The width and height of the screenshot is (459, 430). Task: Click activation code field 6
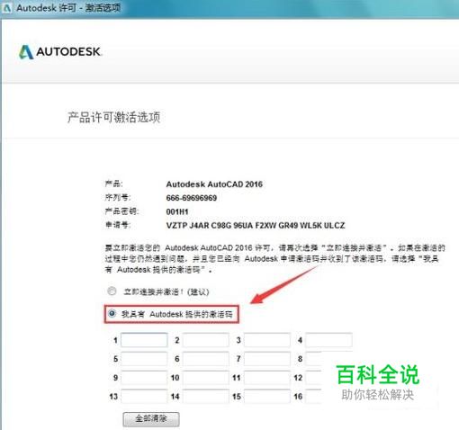point(206,359)
